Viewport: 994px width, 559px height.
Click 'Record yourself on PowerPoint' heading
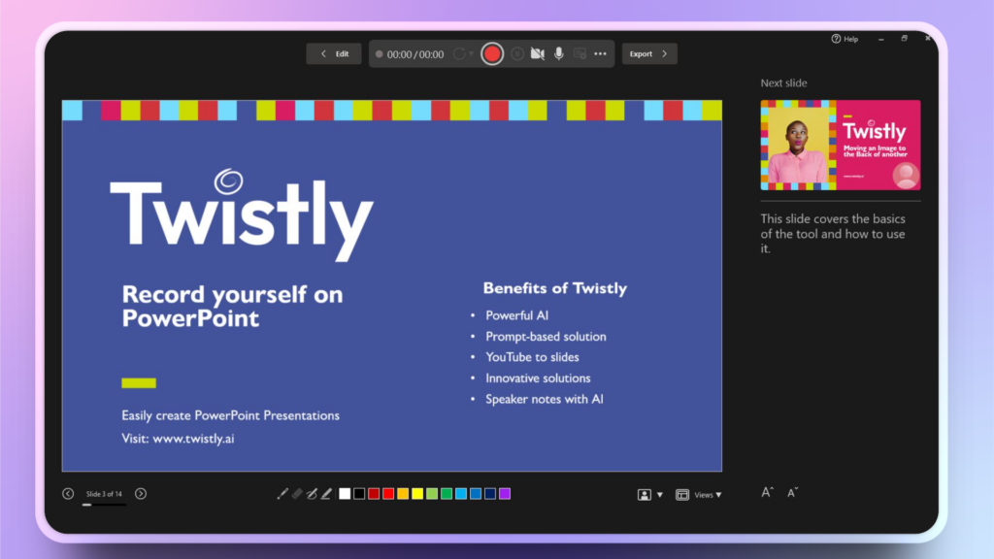pyautogui.click(x=232, y=306)
